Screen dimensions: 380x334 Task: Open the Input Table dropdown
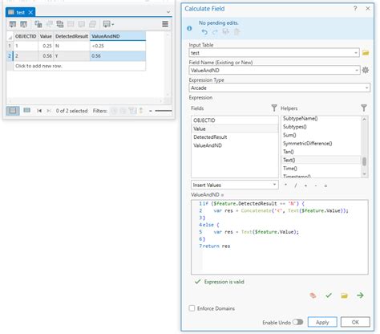(x=356, y=53)
